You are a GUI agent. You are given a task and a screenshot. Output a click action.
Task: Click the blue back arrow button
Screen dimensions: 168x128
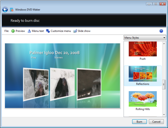coord(5,10)
